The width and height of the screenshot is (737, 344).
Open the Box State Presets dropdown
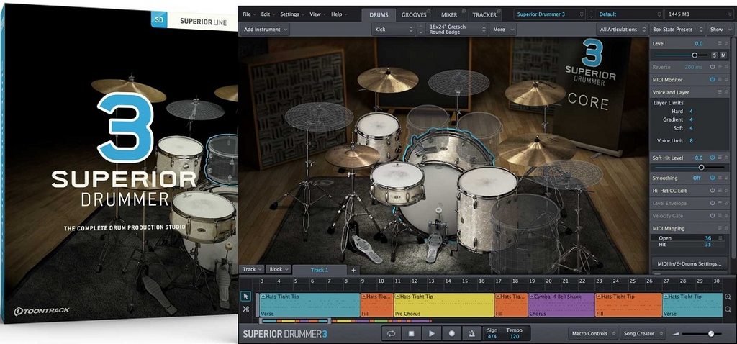(677, 29)
